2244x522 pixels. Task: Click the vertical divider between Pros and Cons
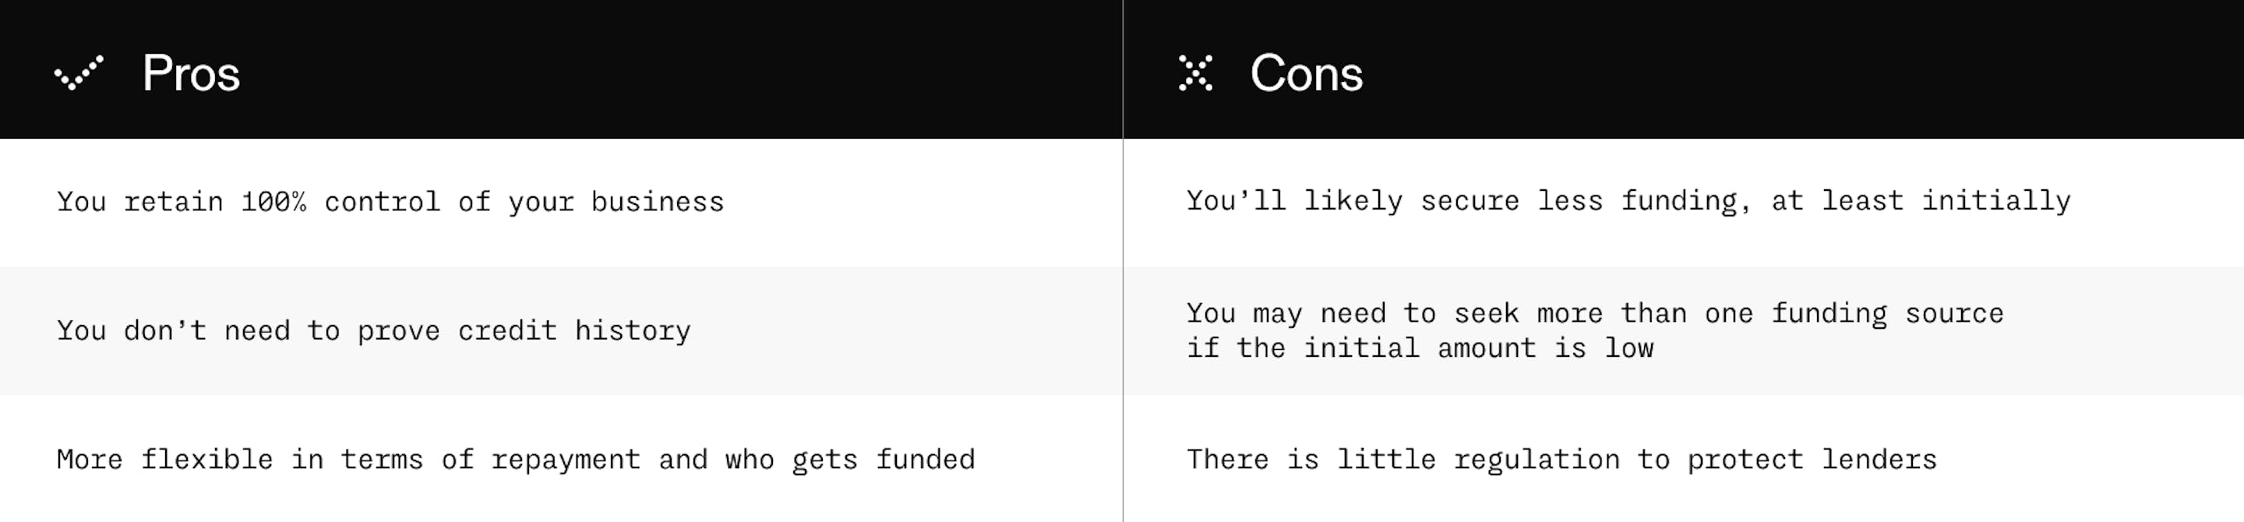click(1123, 262)
